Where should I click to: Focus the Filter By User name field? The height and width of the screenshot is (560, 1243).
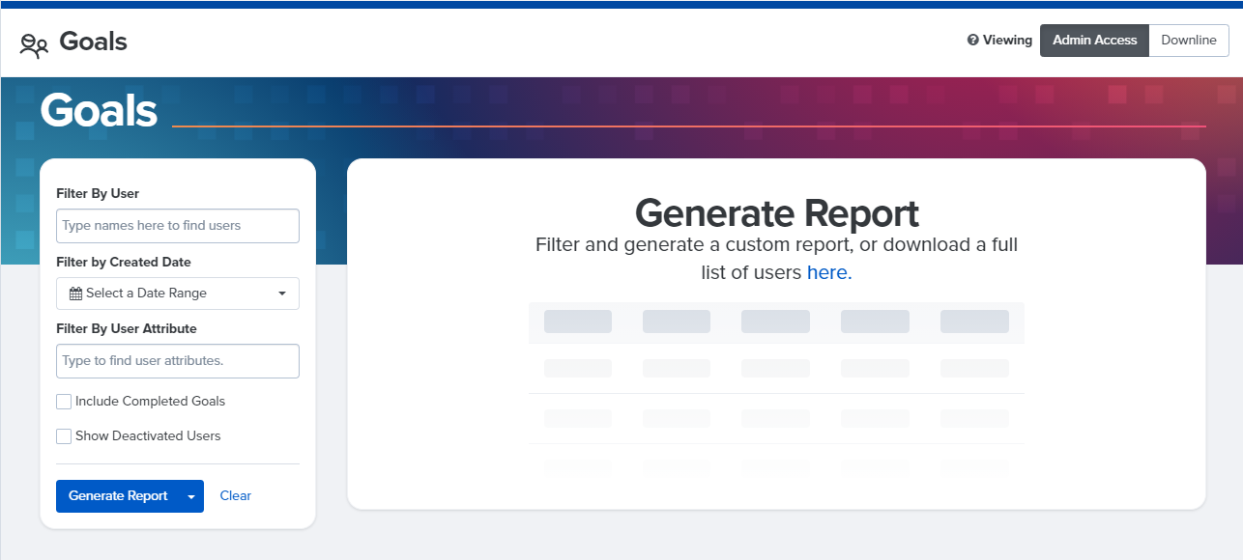coord(178,226)
